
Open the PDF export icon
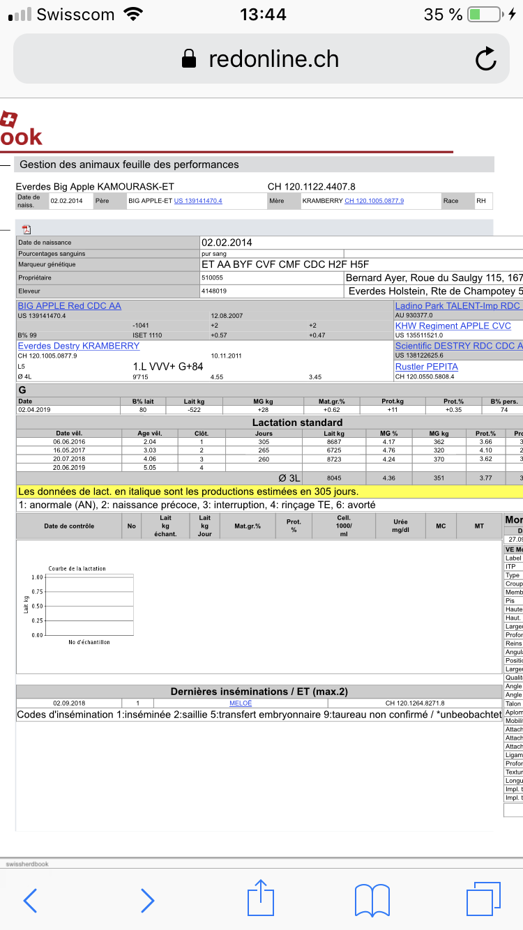click(26, 229)
